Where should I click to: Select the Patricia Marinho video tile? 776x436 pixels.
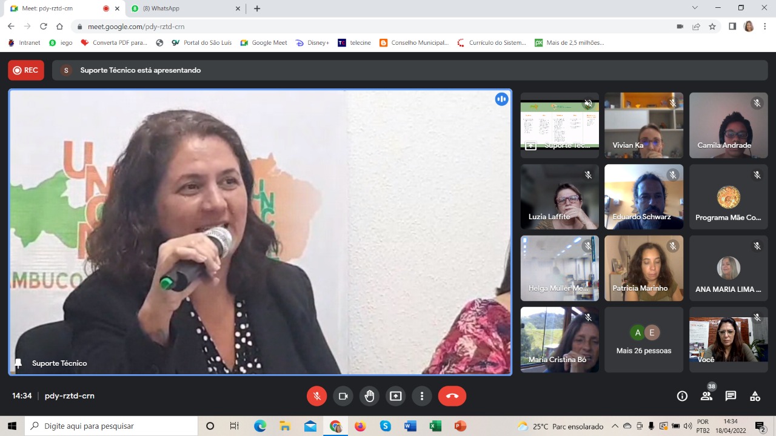644,268
